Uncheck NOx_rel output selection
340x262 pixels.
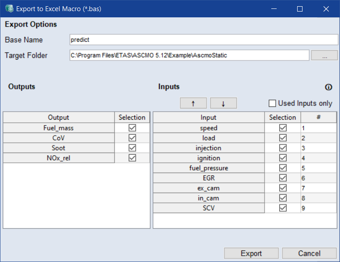[132, 158]
